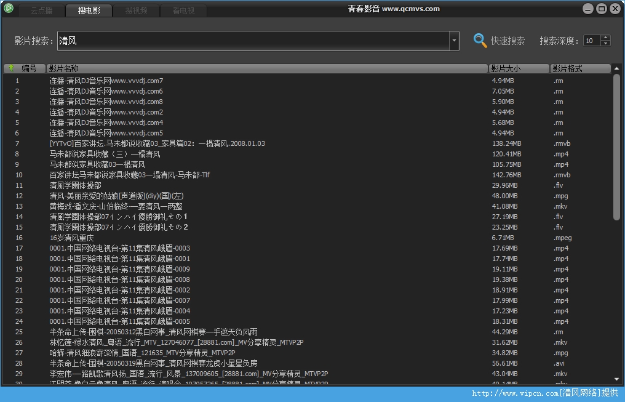The height and width of the screenshot is (402, 625).
Task: Click the 138.24MB size cell
Action: coord(506,143)
